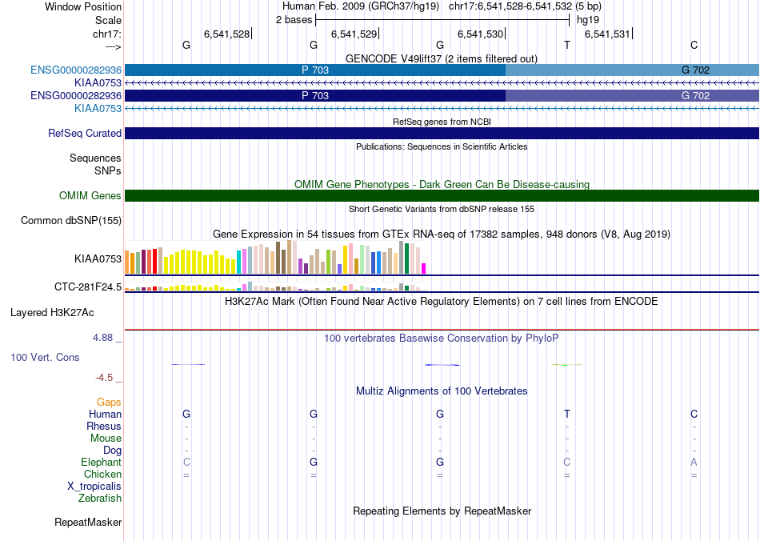Click the dark-blue ENSG00000282936 track label
The width and height of the screenshot is (760, 541).
click(76, 95)
